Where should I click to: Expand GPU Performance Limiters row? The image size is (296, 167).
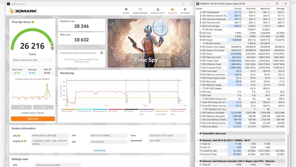(200, 99)
